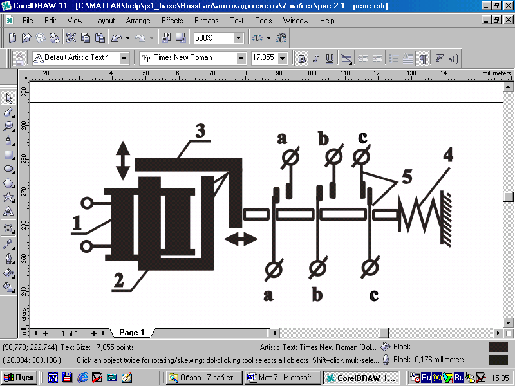Open the Arrange menu

(138, 21)
